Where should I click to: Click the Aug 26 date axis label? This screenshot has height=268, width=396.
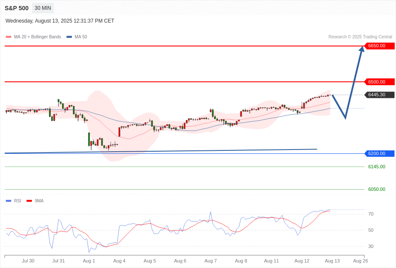[360, 261]
